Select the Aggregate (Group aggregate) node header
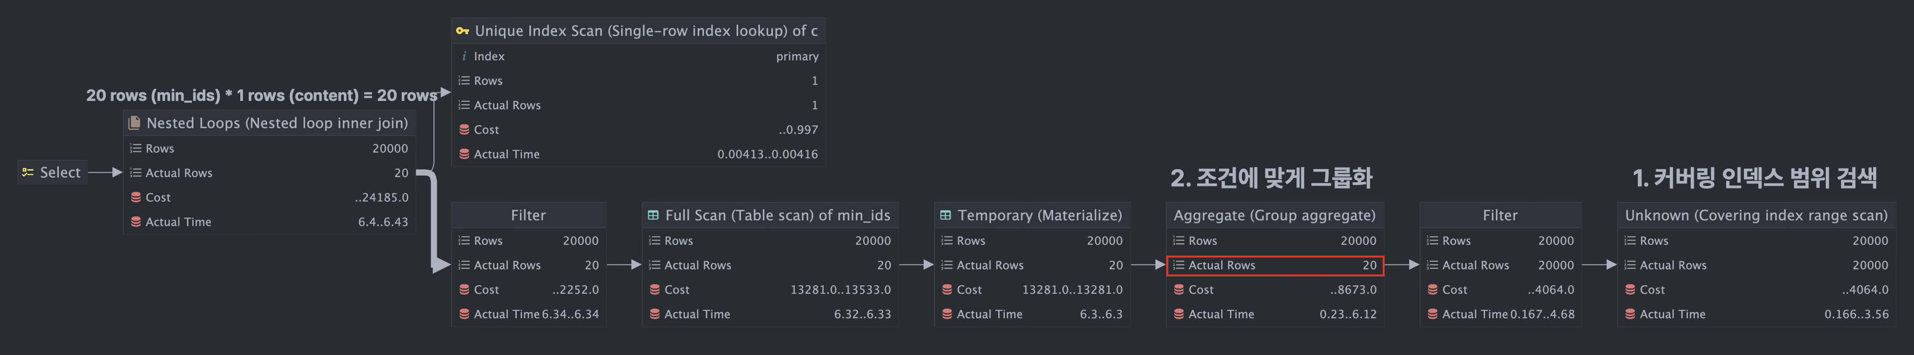1914x355 pixels. click(1274, 216)
